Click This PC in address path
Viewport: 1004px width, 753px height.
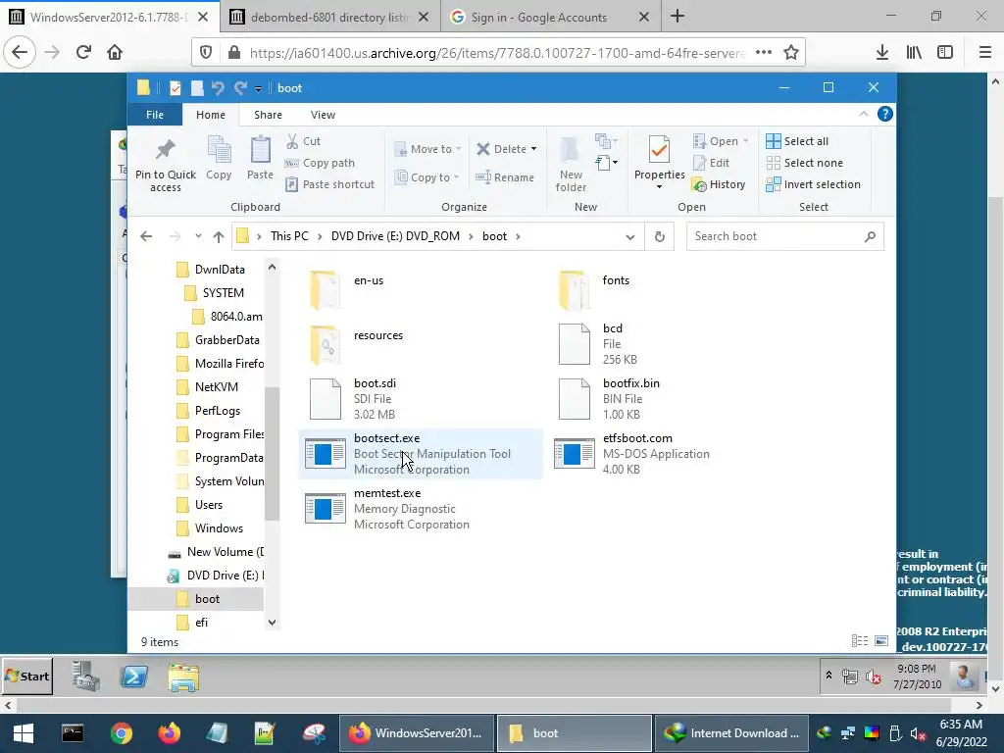point(289,236)
